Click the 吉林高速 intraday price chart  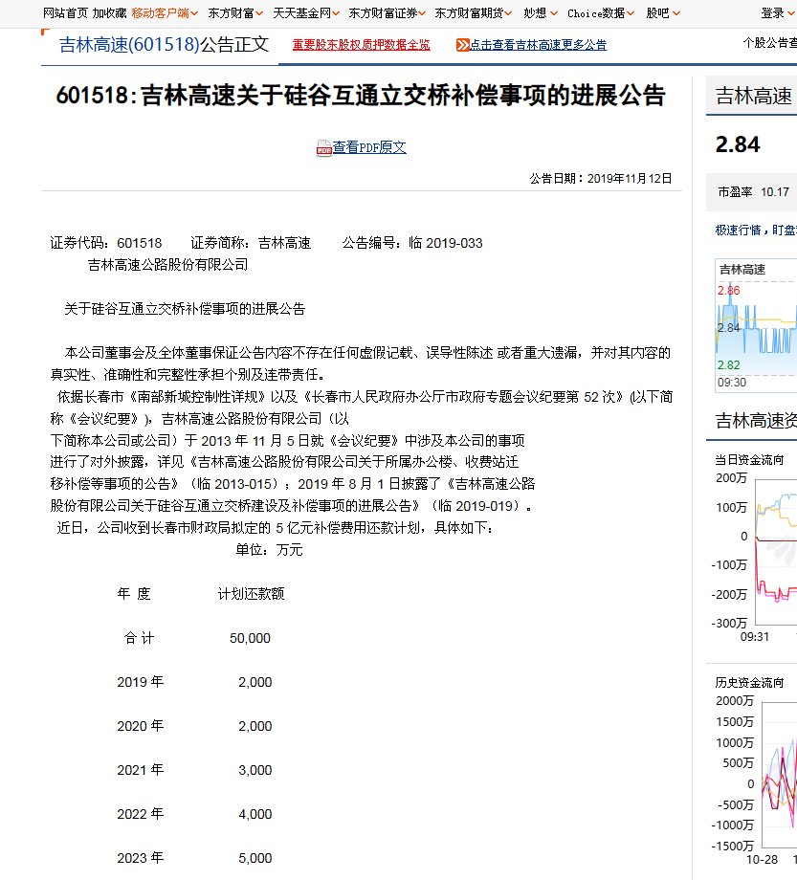[x=756, y=325]
